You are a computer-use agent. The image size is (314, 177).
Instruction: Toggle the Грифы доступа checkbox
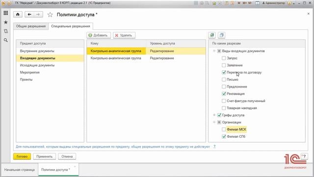click(219, 115)
